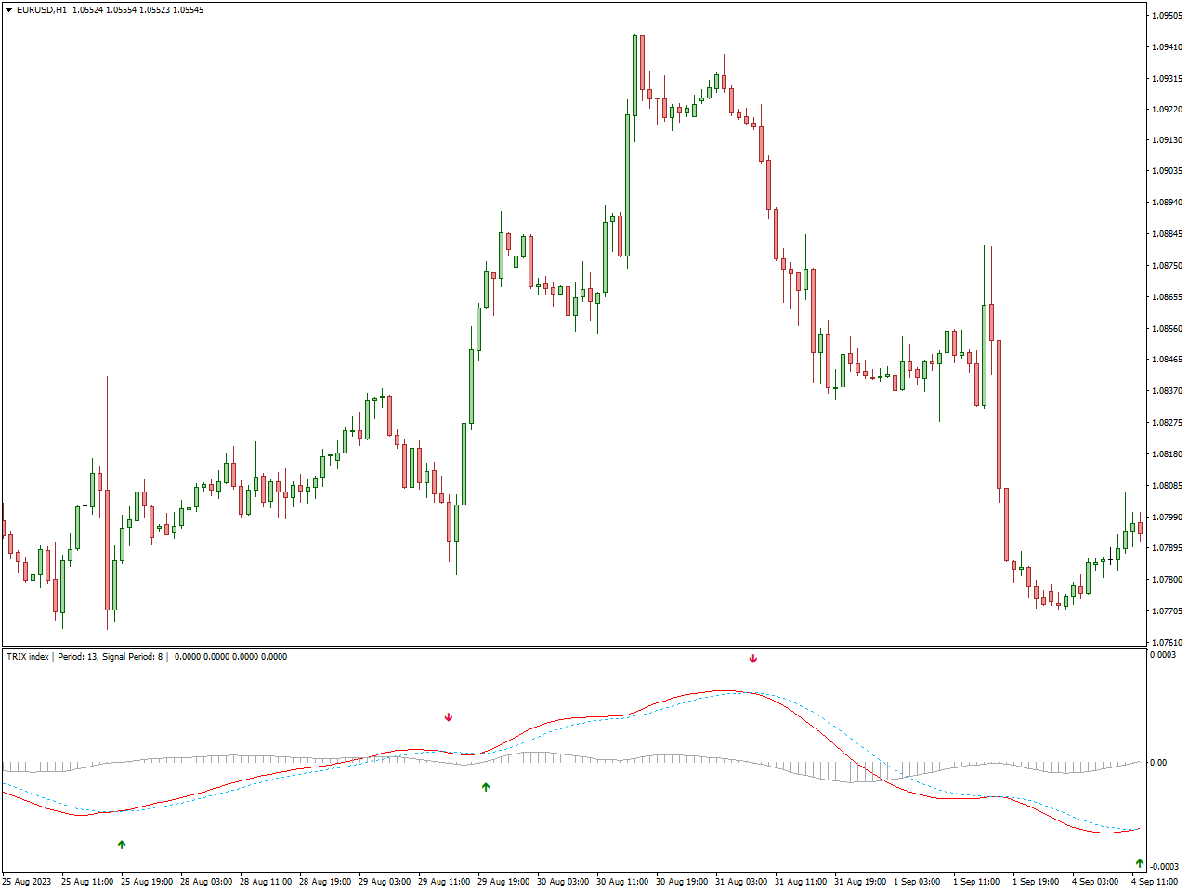This screenshot has height=892, width=1189.
Task: Click the -0.0003 indicator scale value
Action: coord(1165,867)
